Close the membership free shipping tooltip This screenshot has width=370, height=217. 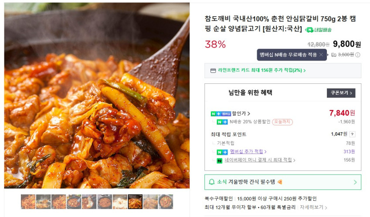tap(321, 55)
